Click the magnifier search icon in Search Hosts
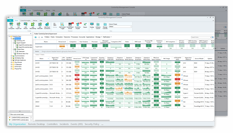 [x=213, y=37]
